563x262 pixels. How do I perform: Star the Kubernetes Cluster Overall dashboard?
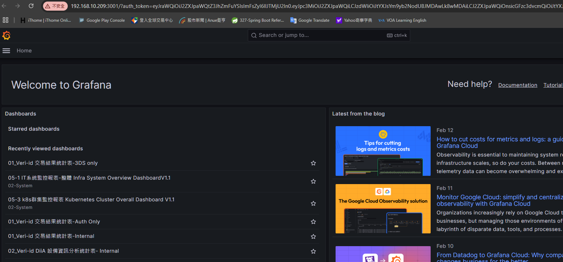click(313, 203)
